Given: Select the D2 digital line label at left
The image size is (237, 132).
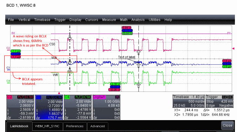Looking at the screenshot, I should [x=13, y=33].
